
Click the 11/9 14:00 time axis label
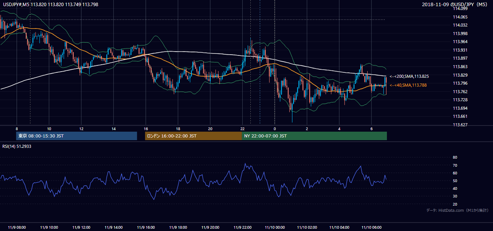pos(113,228)
